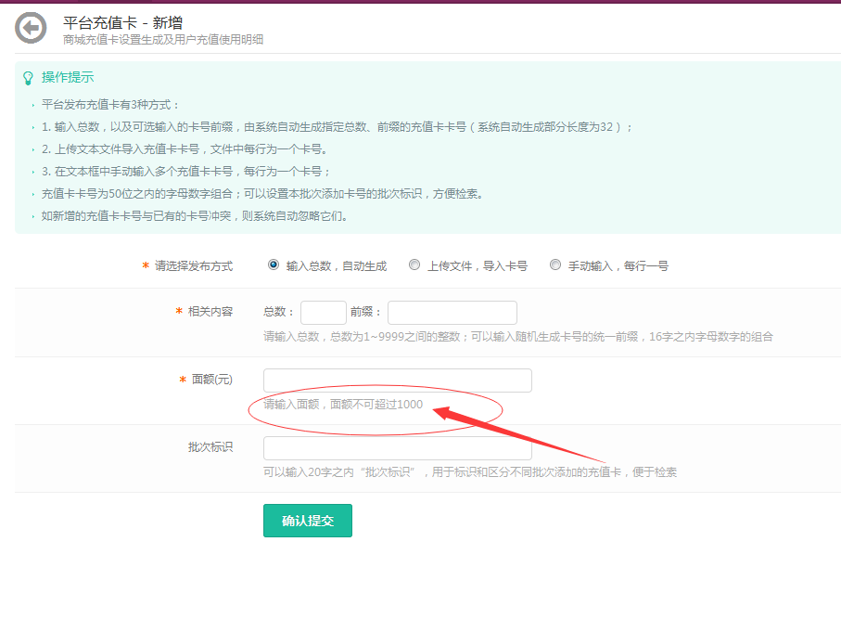Click hint 可以输入20字之内 批次标识

tap(470, 472)
